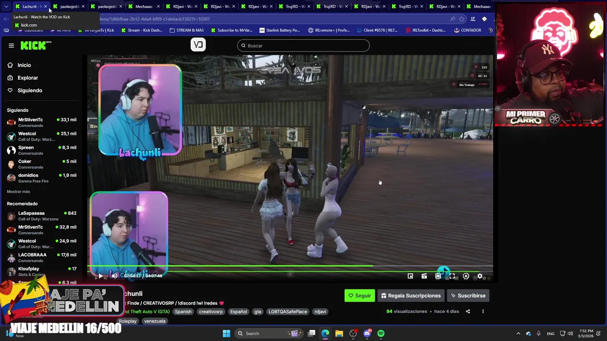607x341 pixels.
Task: Click the KICK logo
Action: pyautogui.click(x=36, y=45)
